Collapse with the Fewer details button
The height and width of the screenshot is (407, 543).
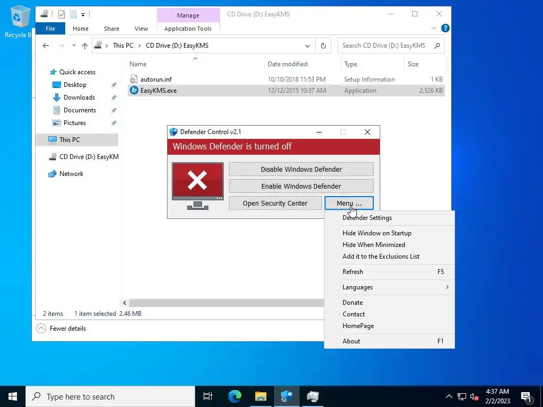62,329
